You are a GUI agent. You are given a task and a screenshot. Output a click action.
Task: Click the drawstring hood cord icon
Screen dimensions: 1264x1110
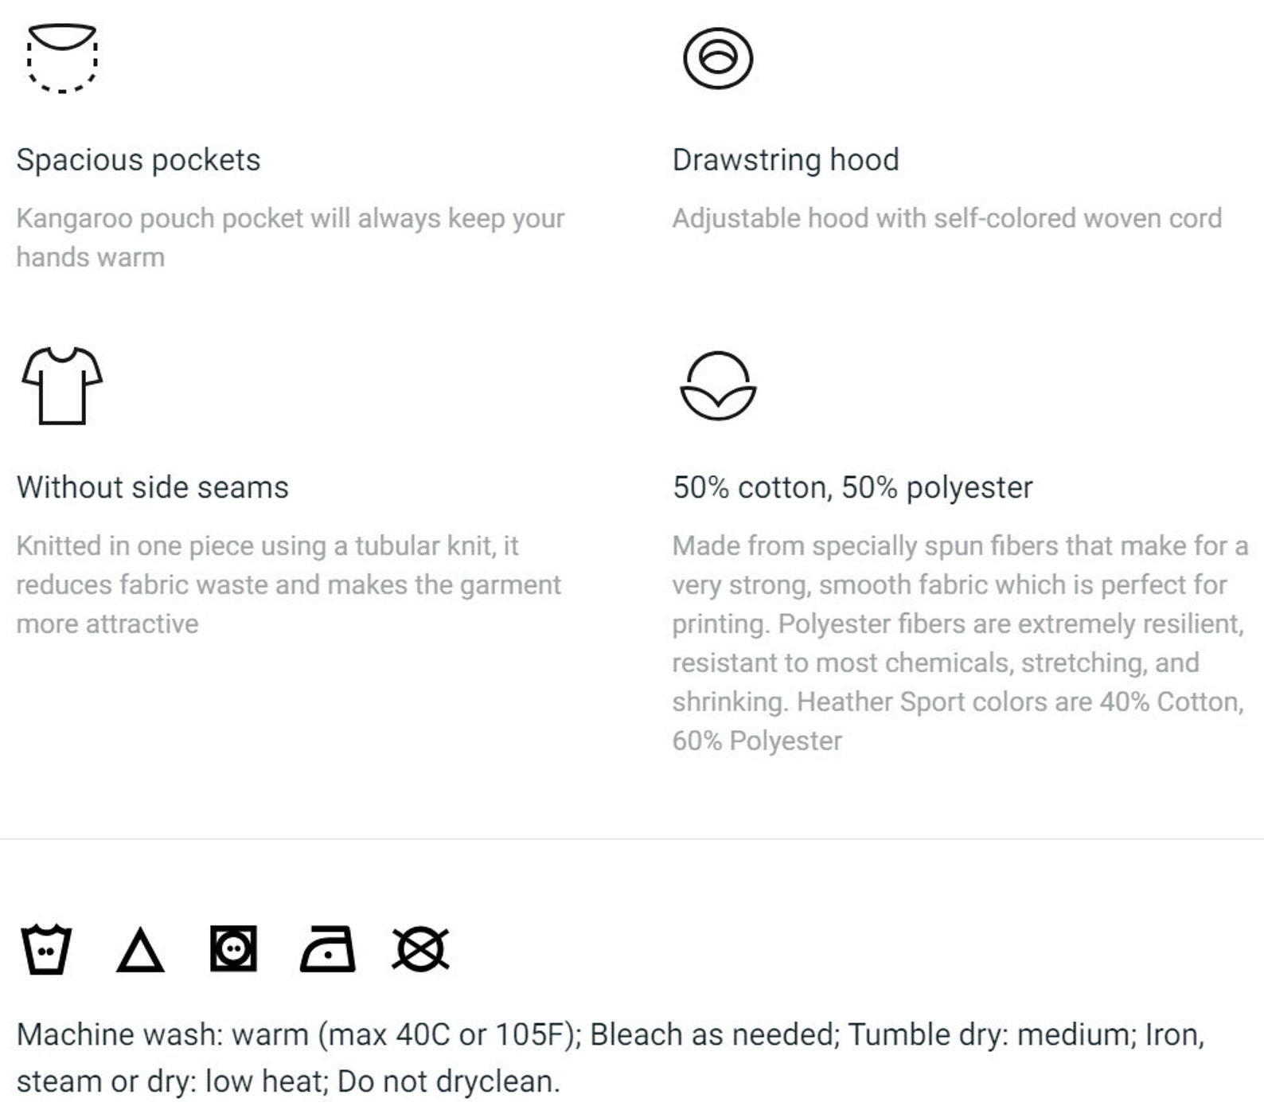718,59
